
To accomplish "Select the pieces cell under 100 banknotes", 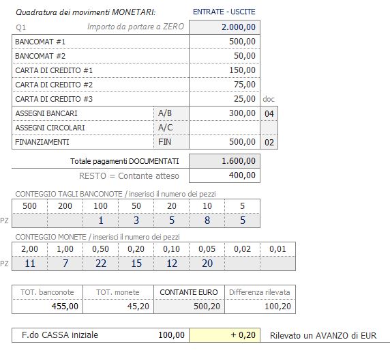I will click(100, 221).
